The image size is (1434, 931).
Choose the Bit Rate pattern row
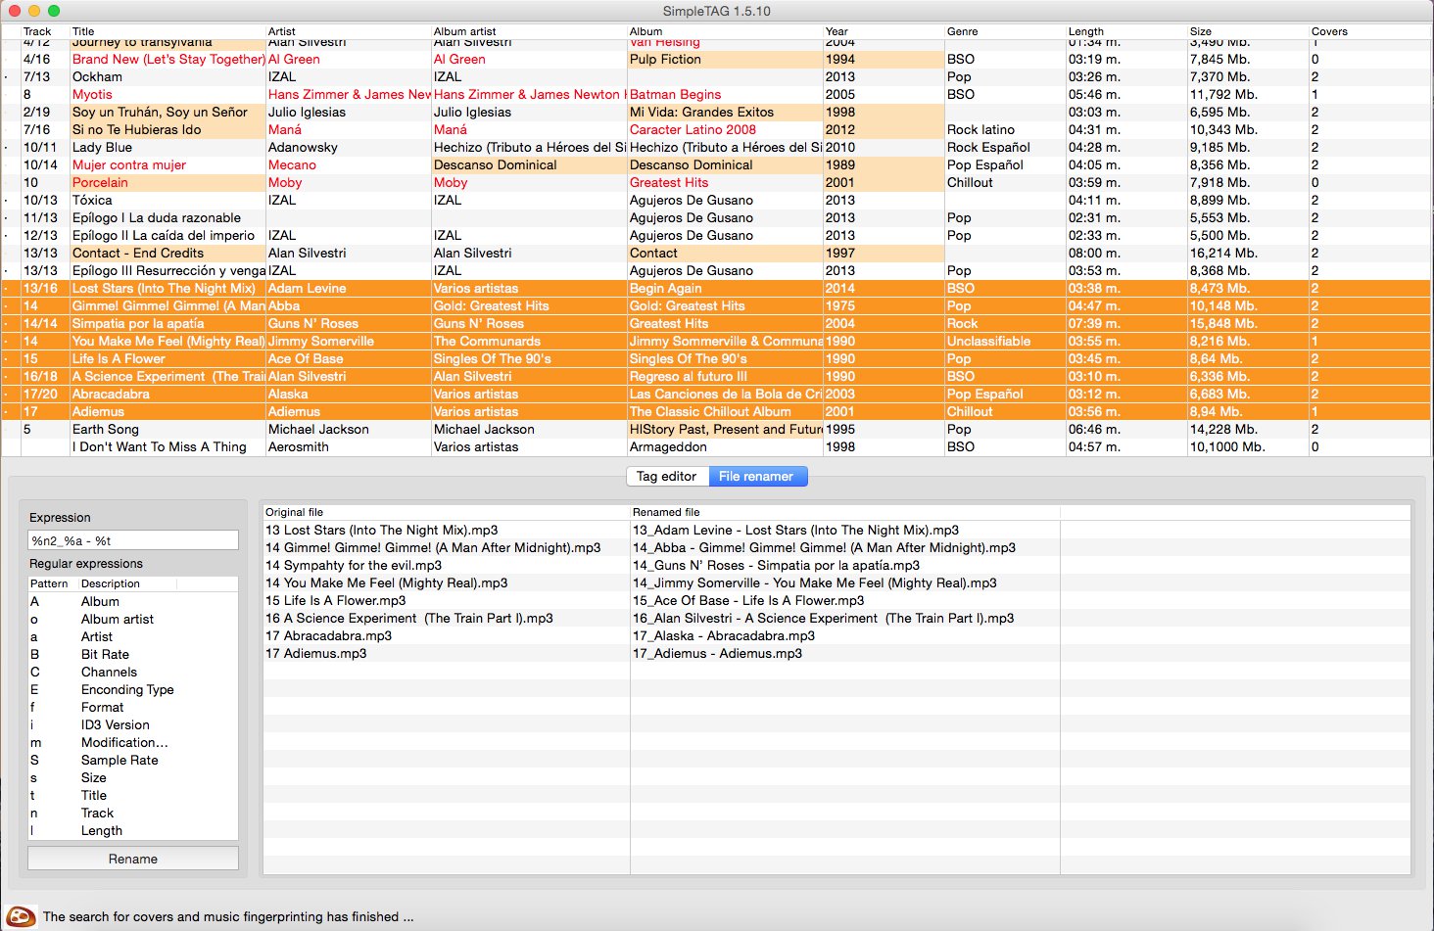click(x=105, y=655)
